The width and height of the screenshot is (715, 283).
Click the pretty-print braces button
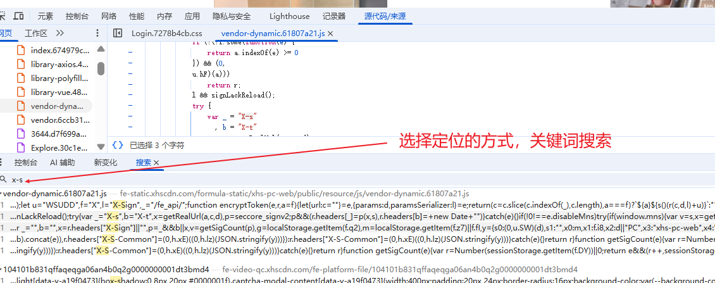click(x=118, y=145)
